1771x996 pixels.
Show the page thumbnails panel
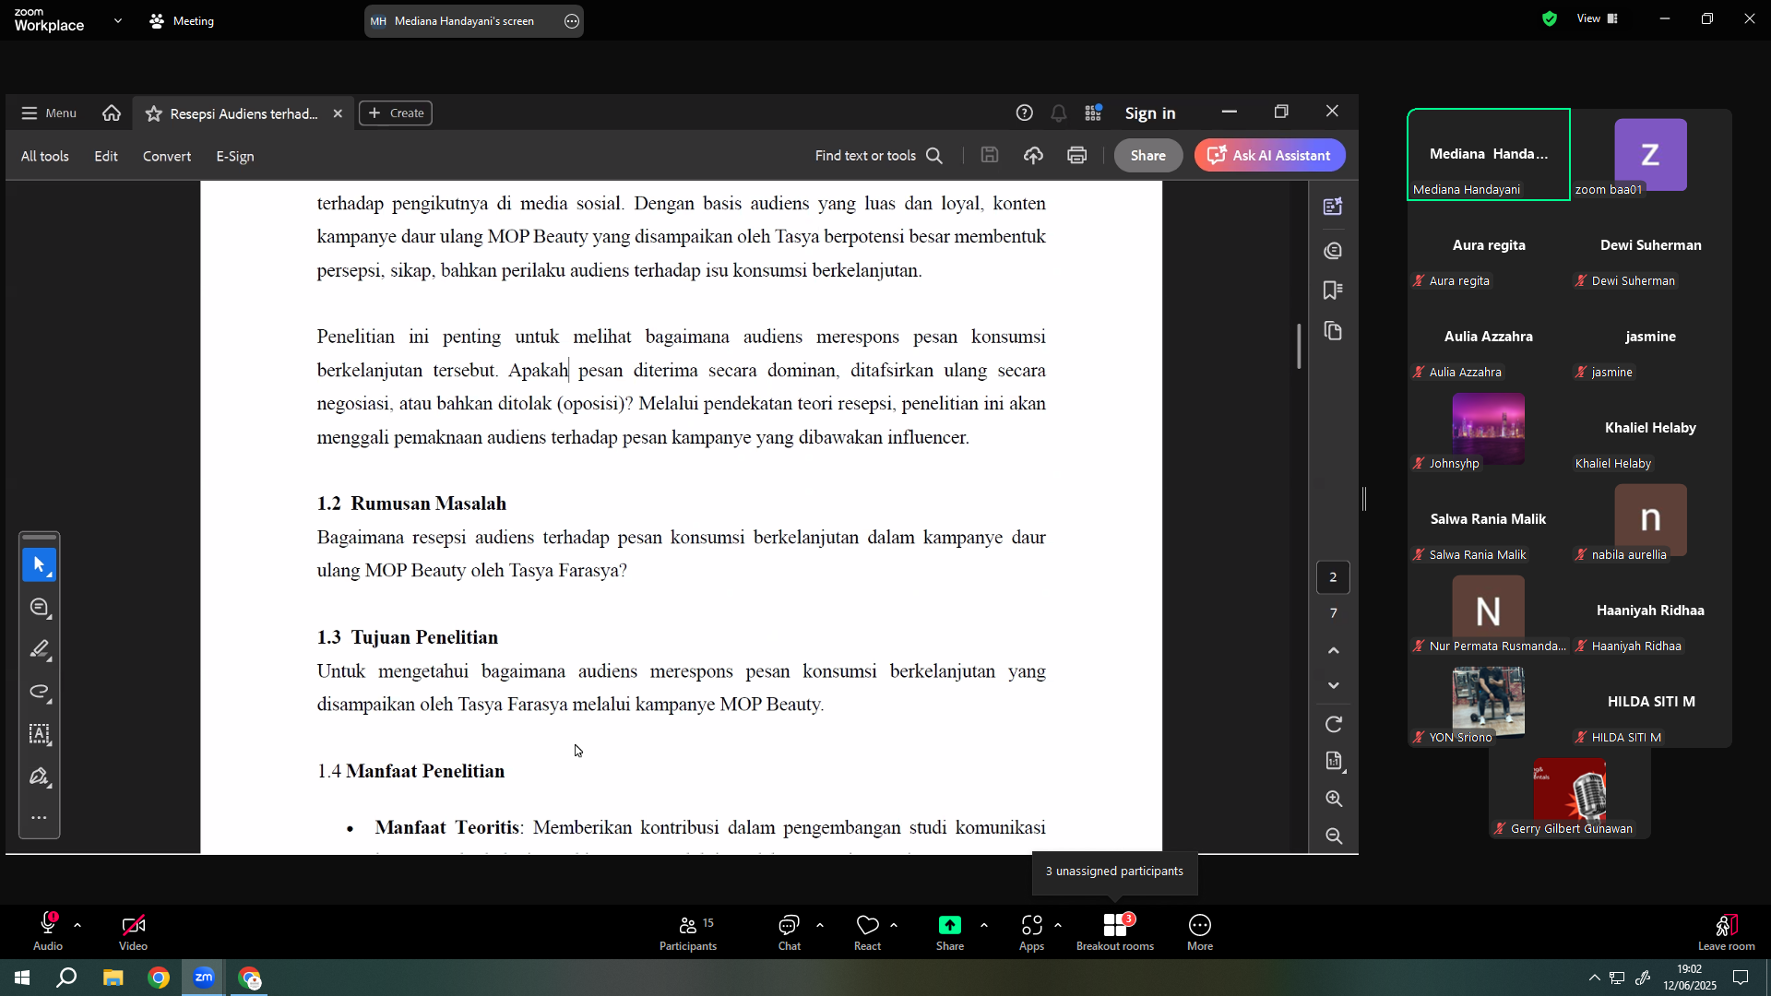pyautogui.click(x=1333, y=331)
